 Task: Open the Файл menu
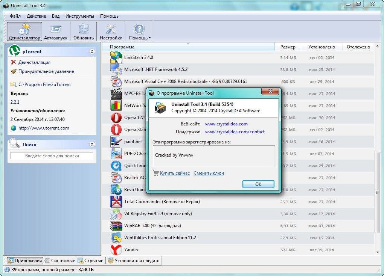[x=15, y=16]
